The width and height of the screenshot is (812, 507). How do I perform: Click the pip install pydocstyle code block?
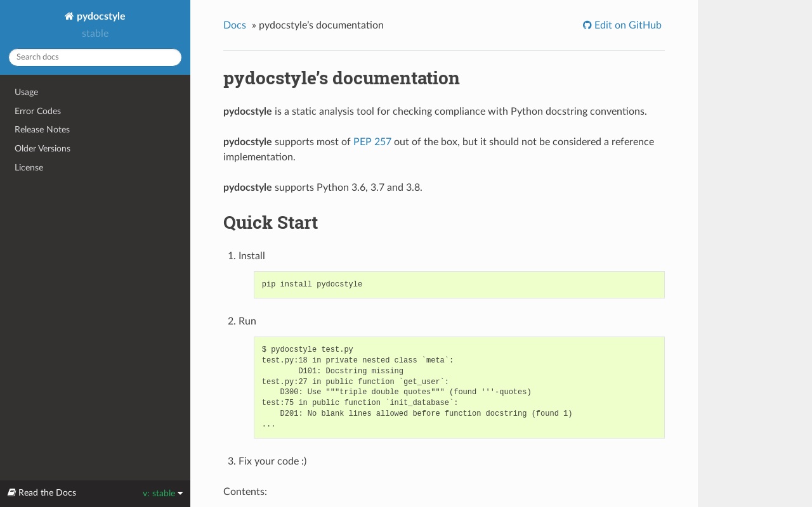click(459, 285)
